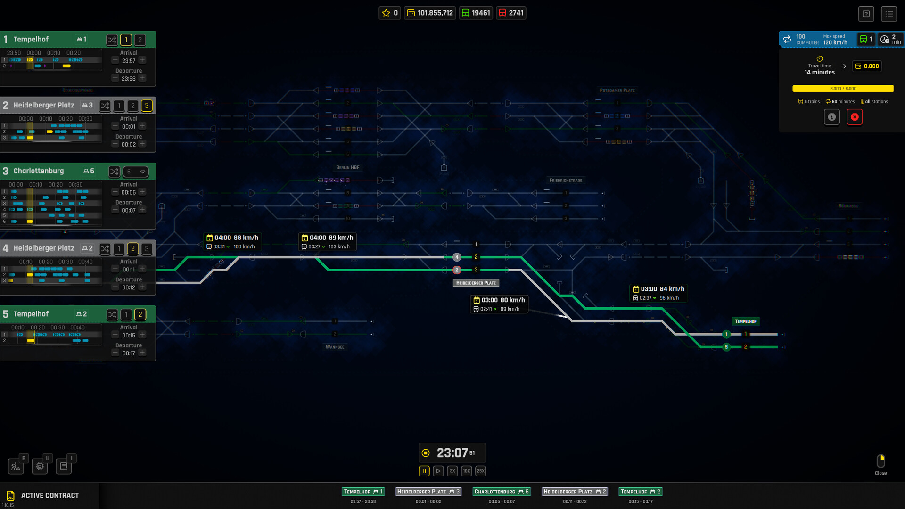Click the Active Contract label

(x=49, y=495)
